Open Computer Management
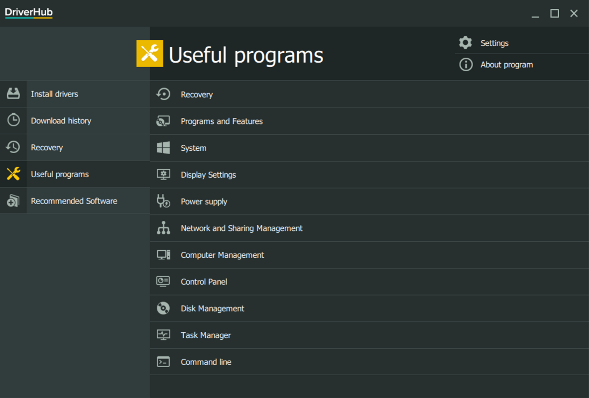The width and height of the screenshot is (589, 398). tap(222, 255)
